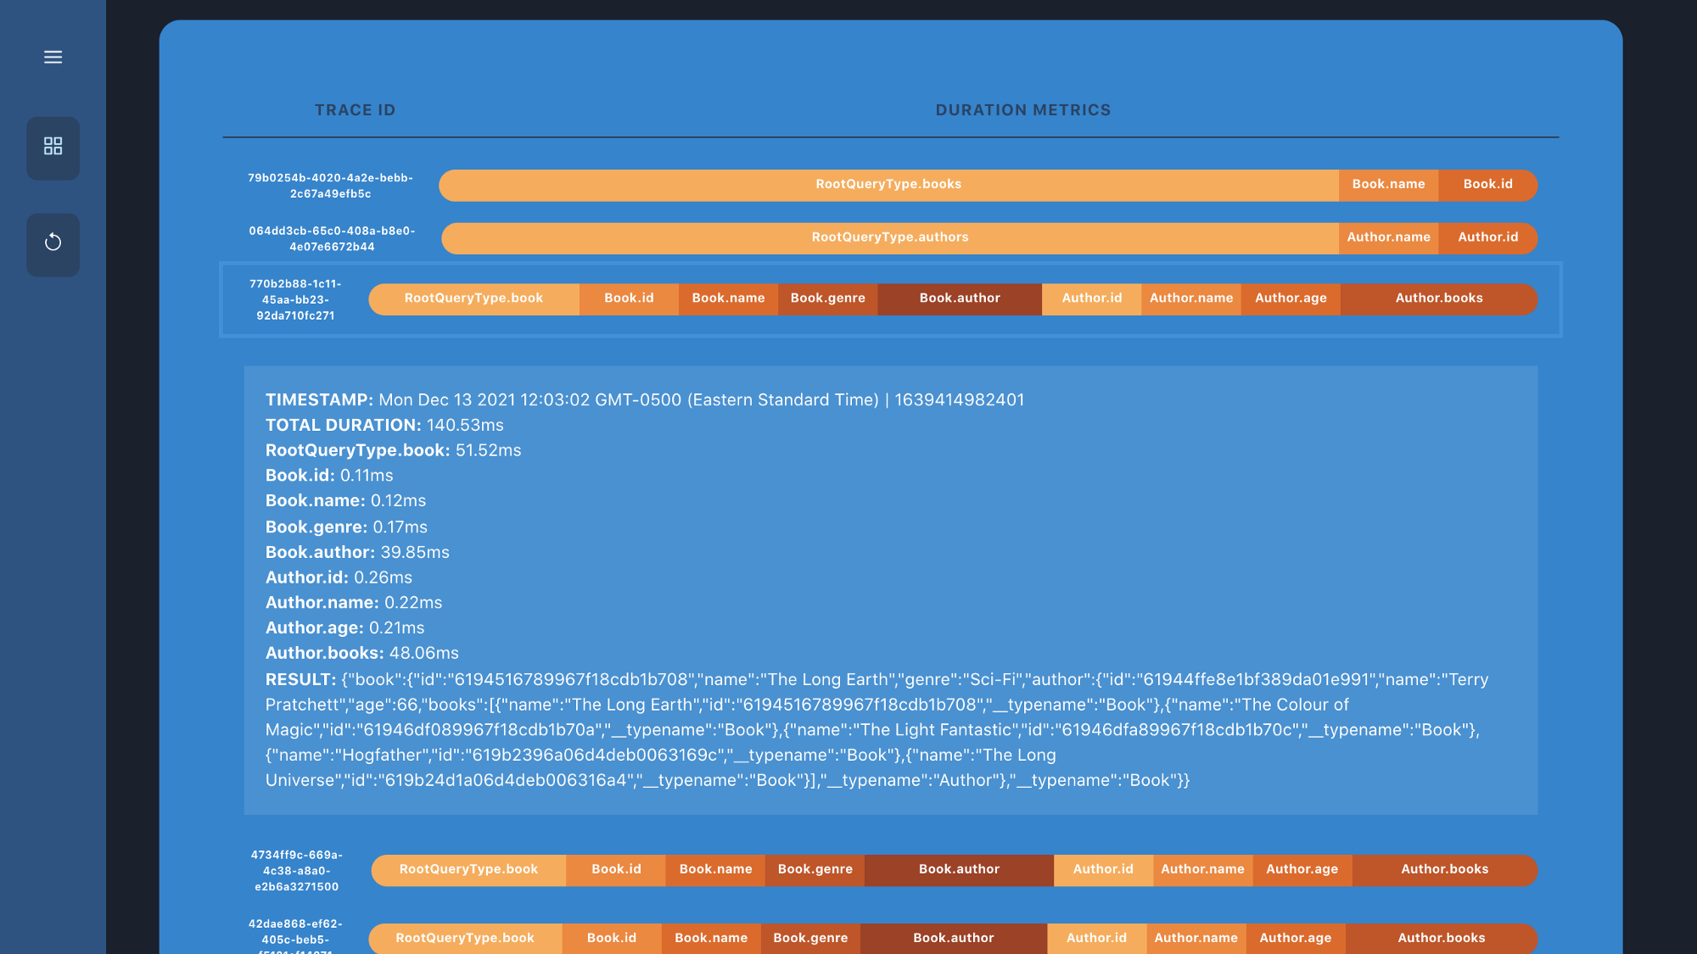Select Book.author segment in selected trace
Viewport: 1697px width, 954px height.
[959, 298]
